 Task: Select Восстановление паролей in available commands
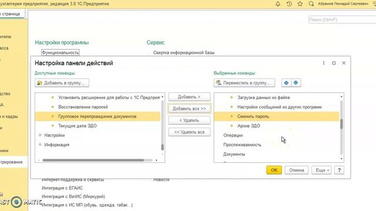98,107
